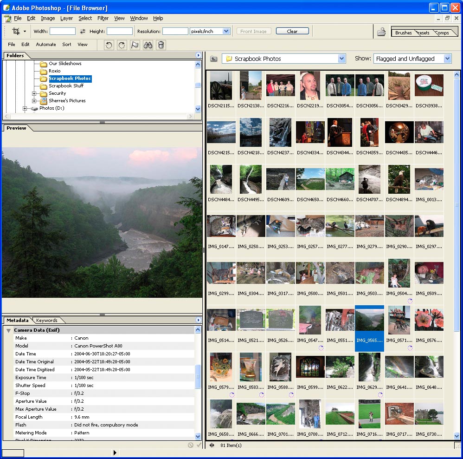This screenshot has height=459, width=463.
Task: Open the Show Flagged and Unflagged dropdown
Action: (447, 59)
